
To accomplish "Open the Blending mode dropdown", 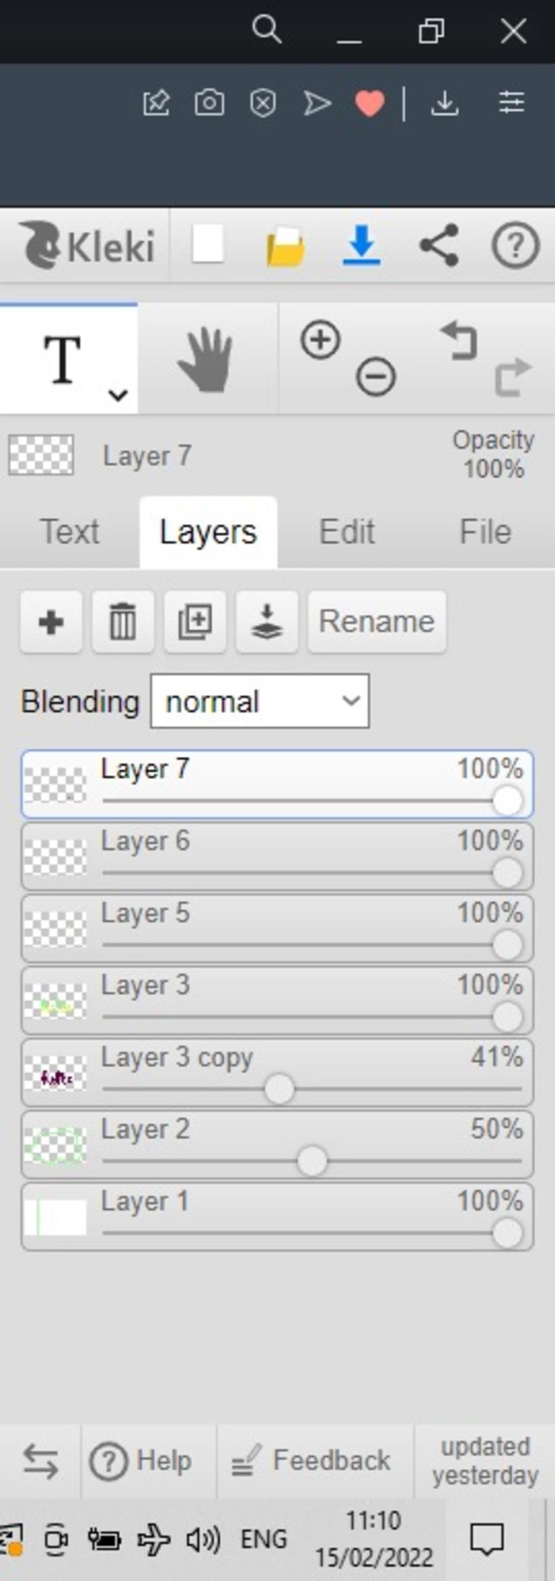I will point(260,701).
